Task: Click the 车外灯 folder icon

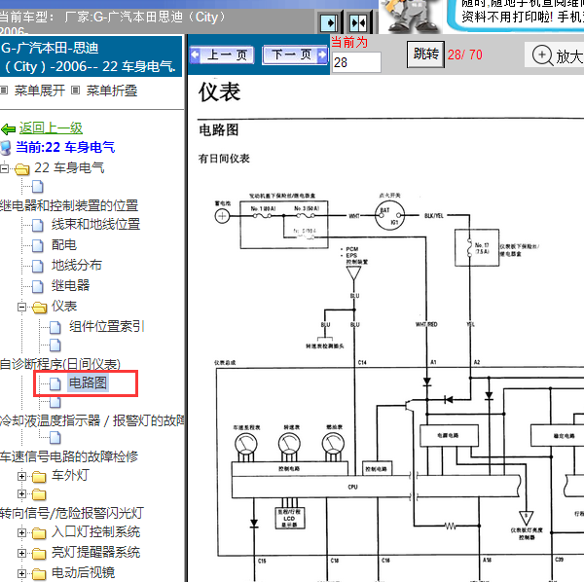Action: 39,477
